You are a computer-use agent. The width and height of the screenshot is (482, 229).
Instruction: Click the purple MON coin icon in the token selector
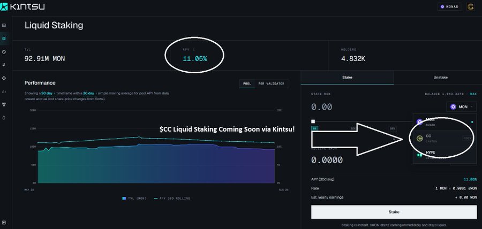pos(453,107)
